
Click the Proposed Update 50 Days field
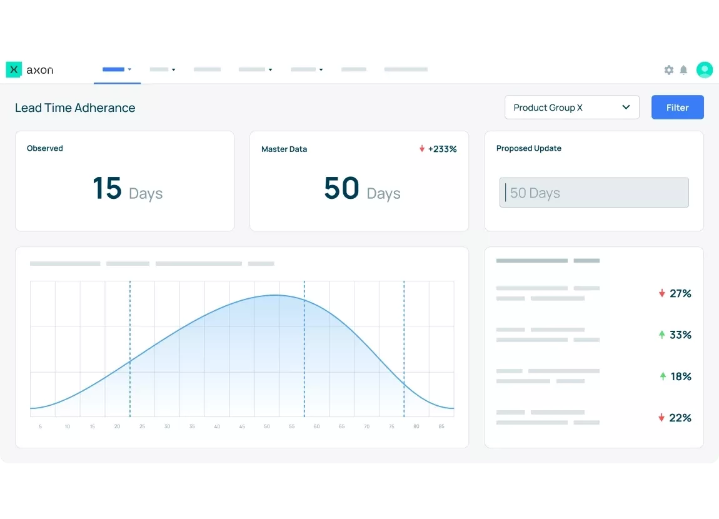pos(594,193)
